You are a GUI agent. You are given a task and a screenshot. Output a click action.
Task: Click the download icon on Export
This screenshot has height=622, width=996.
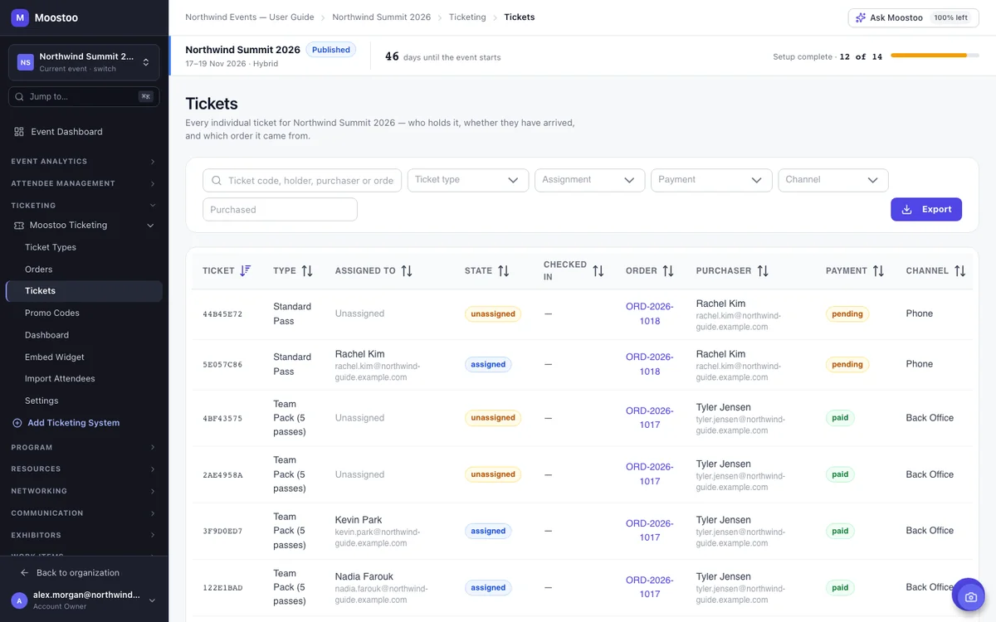pos(907,210)
